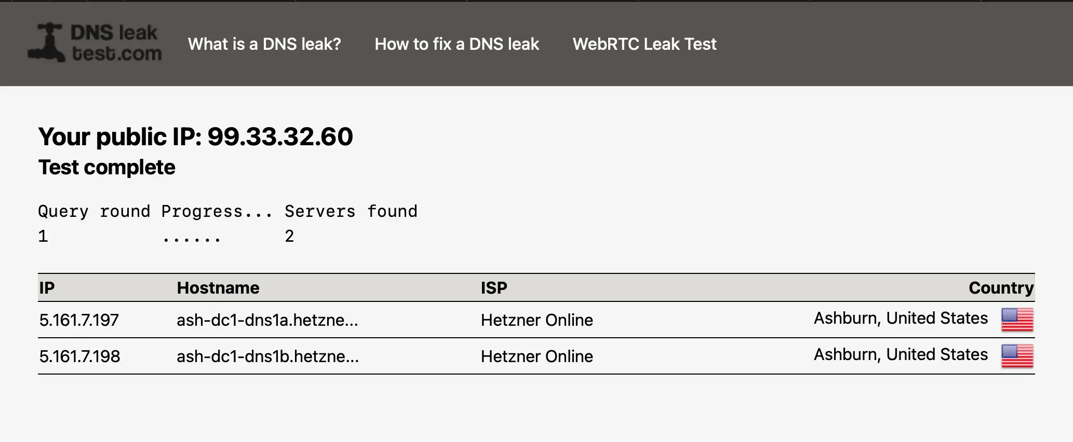The width and height of the screenshot is (1073, 442).
Task: Click the US flag beside 5.161.7.198
Action: pyautogui.click(x=1016, y=356)
